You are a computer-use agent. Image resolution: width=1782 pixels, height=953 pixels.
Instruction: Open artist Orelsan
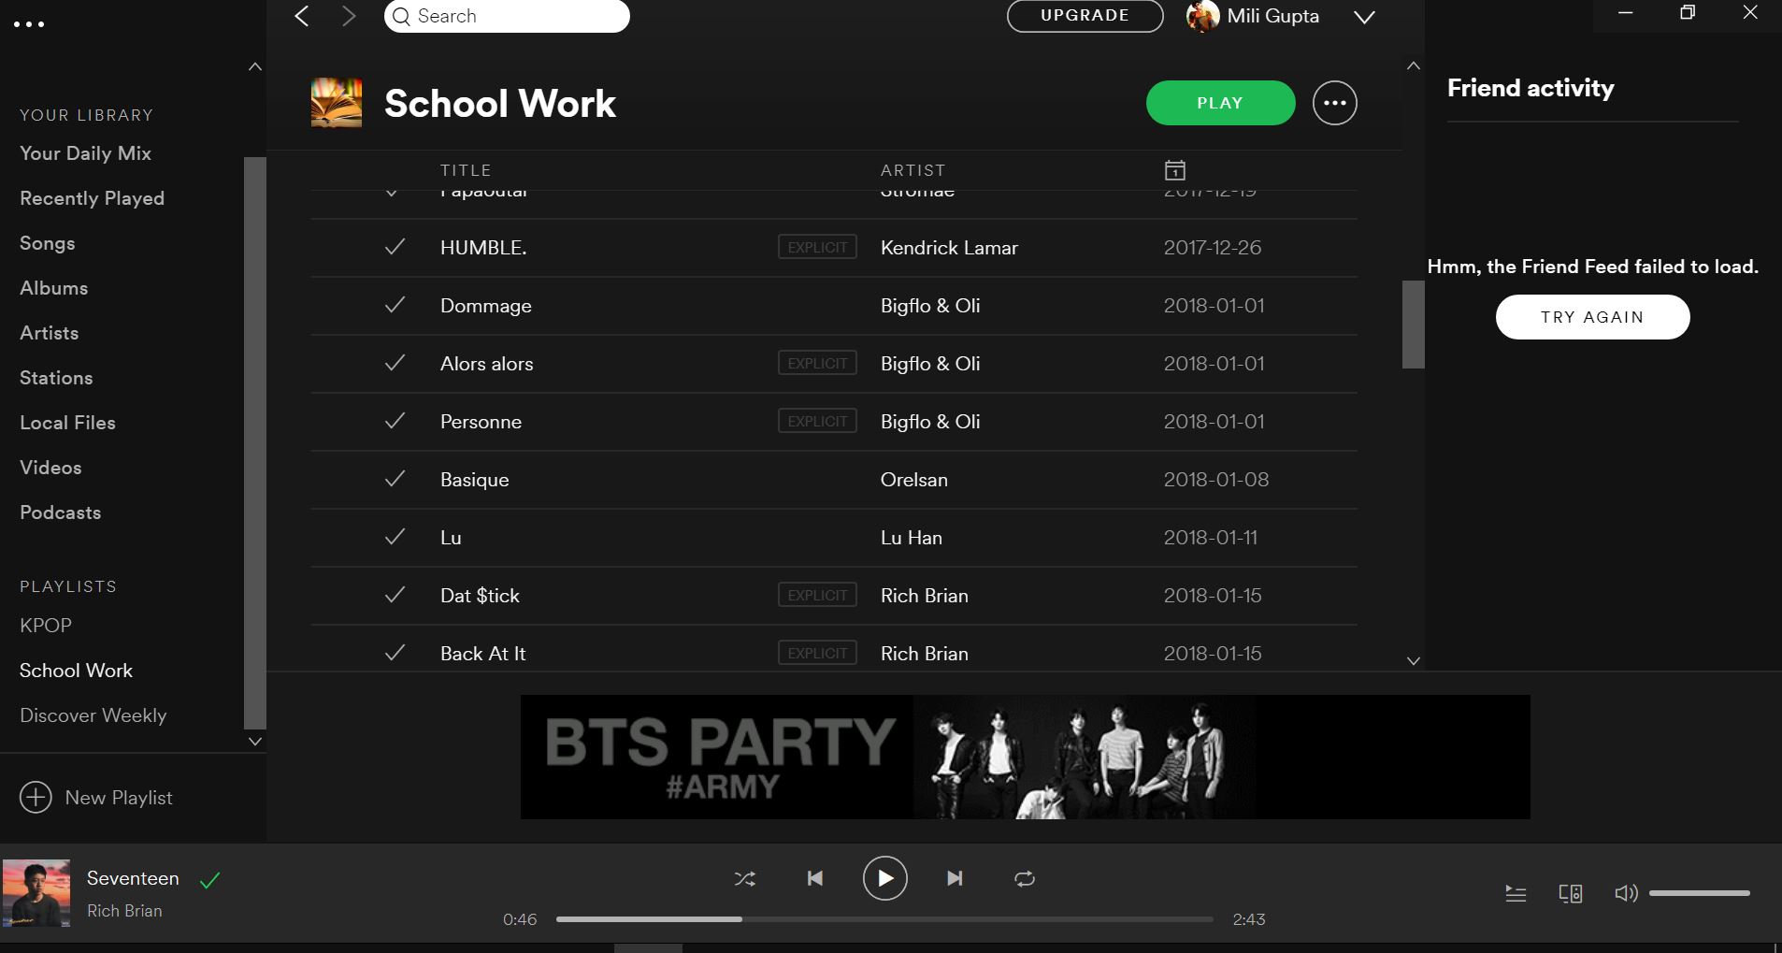914,480
